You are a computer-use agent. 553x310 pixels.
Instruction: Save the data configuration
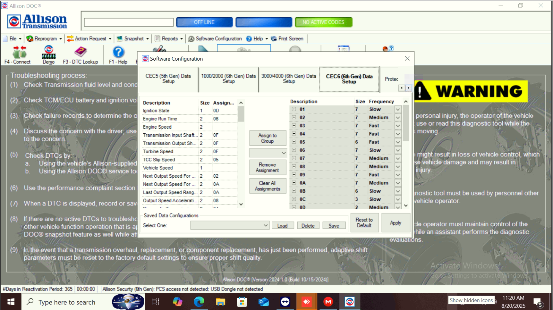(334, 226)
